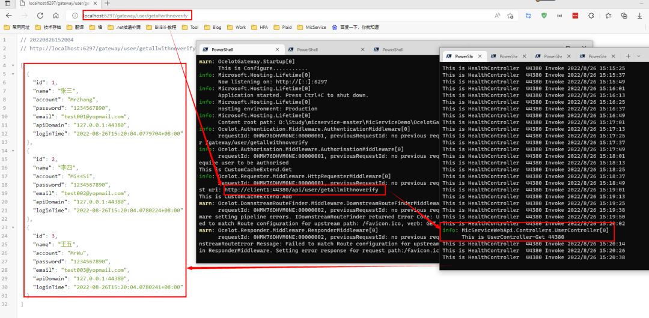The width and height of the screenshot is (649, 318).
Task: Switch to second PowerShell tab in front terminal
Action: [x=509, y=56]
